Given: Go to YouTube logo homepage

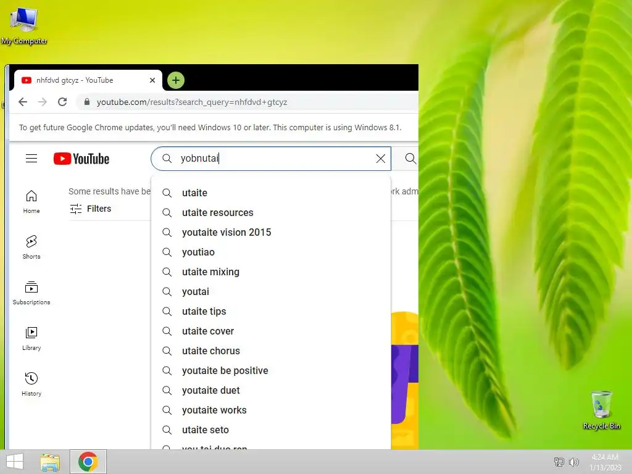Looking at the screenshot, I should coord(81,159).
